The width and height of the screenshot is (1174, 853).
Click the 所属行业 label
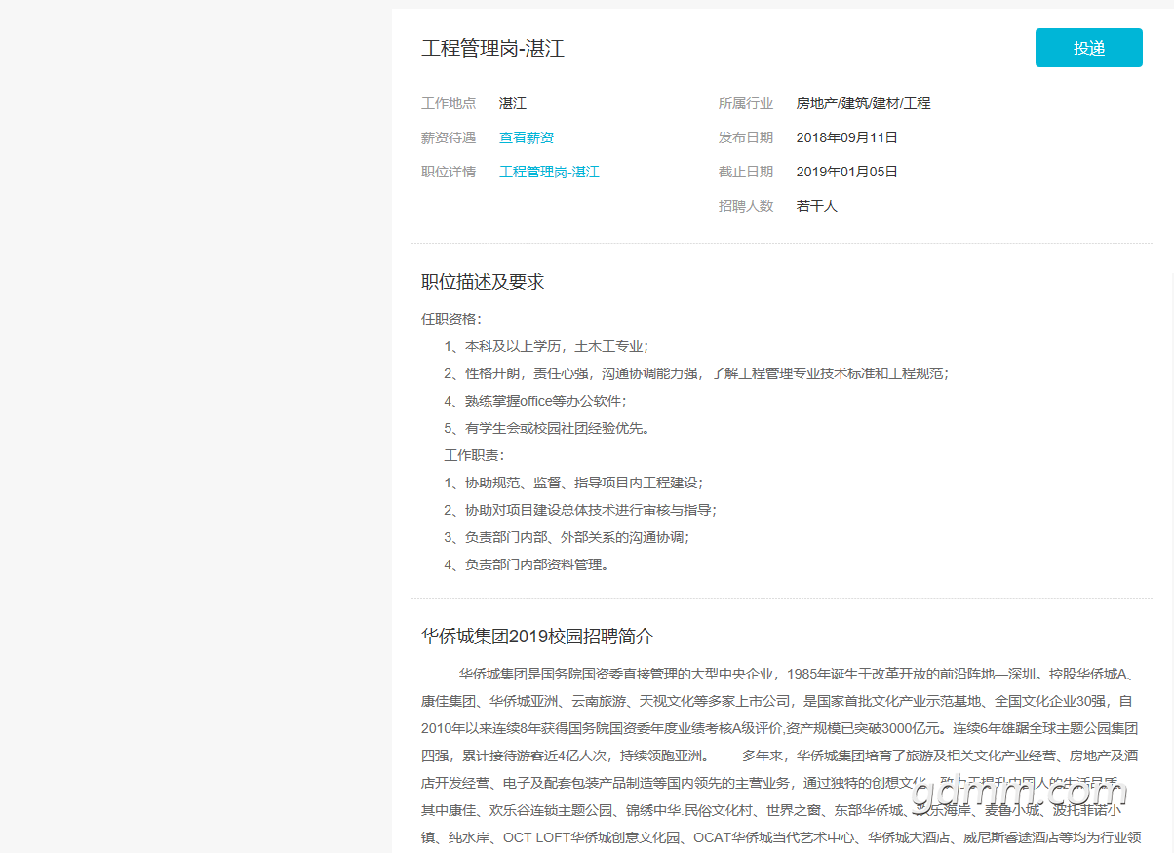point(746,104)
